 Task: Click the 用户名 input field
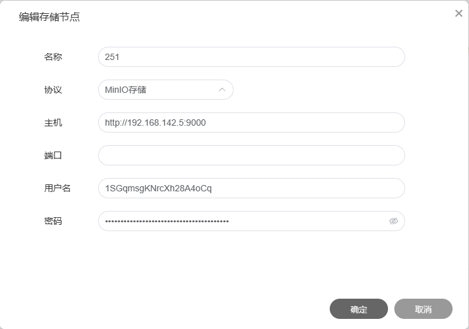click(251, 188)
